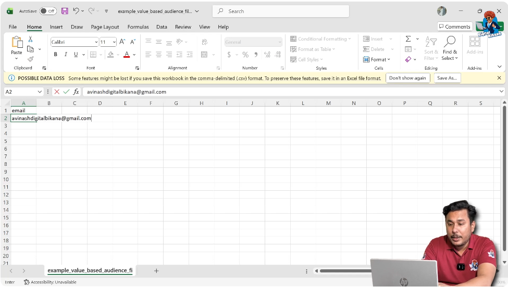
Task: Open Find & Select menu
Action: point(450,48)
